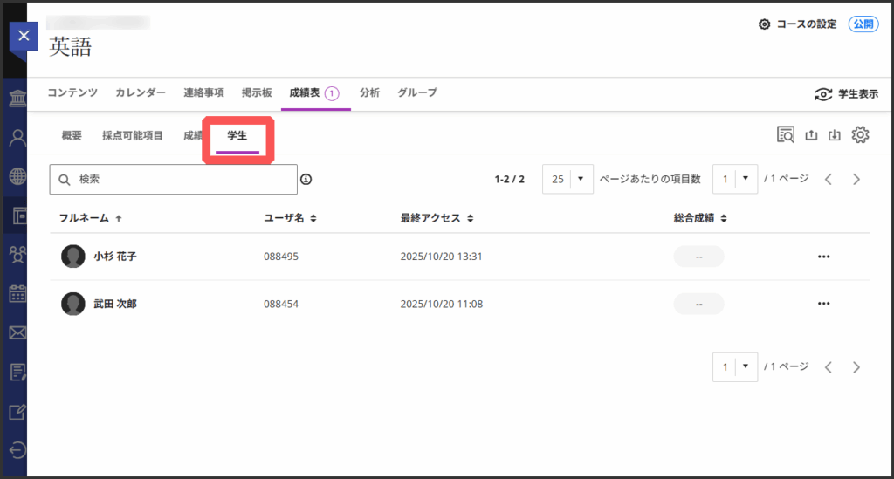Open the bottom page number dropdown

point(733,367)
